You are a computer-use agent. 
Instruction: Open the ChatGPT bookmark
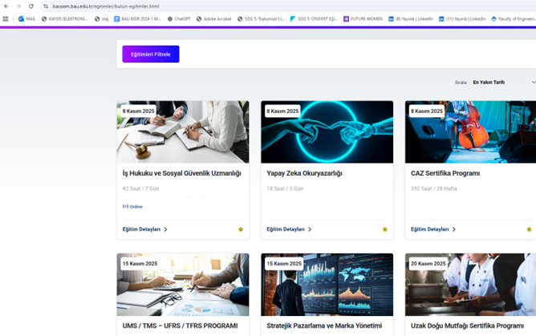pos(180,18)
